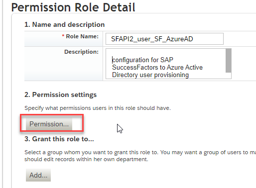The height and width of the screenshot is (188, 256).
Task: Click 'SuccessFactors to Azure Active' description line
Action: click(157, 68)
